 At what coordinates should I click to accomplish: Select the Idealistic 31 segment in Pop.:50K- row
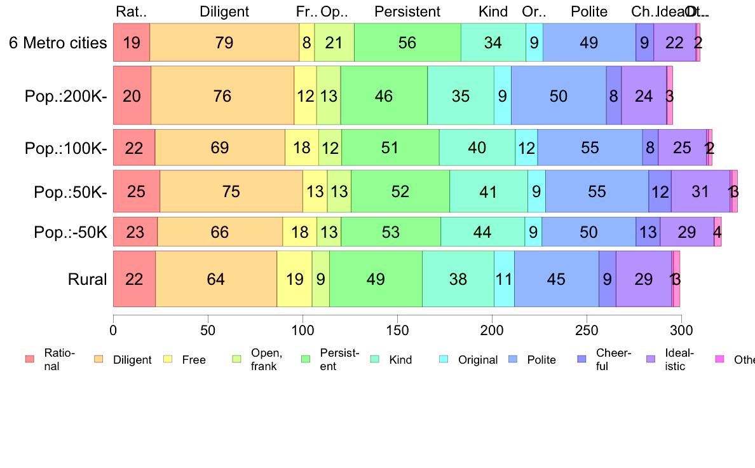pyautogui.click(x=700, y=191)
